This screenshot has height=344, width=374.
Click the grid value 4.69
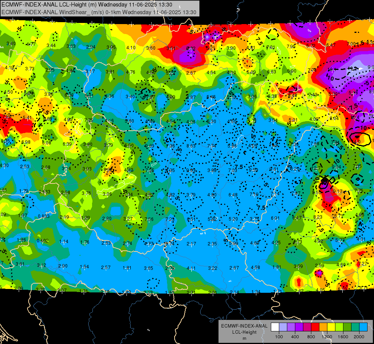[255, 243]
